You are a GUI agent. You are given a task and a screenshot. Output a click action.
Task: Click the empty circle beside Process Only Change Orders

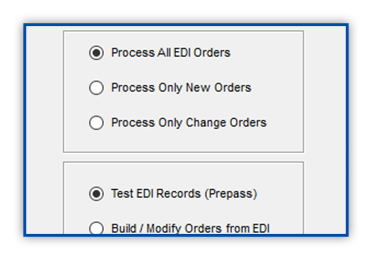coord(96,123)
